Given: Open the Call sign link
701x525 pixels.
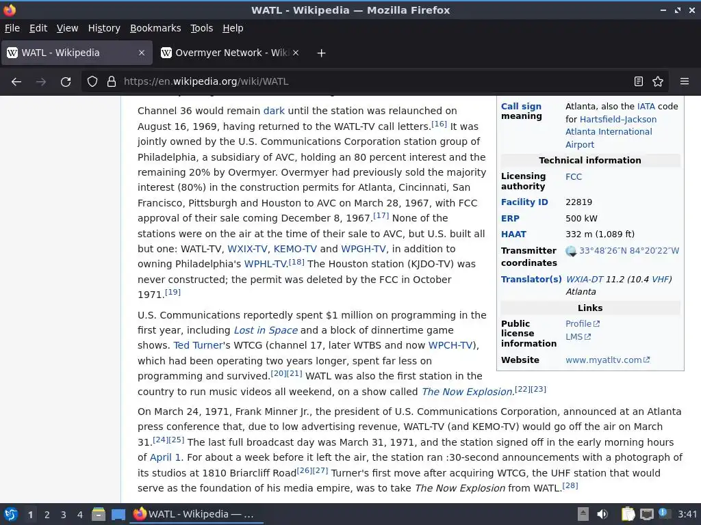Looking at the screenshot, I should pyautogui.click(x=521, y=106).
